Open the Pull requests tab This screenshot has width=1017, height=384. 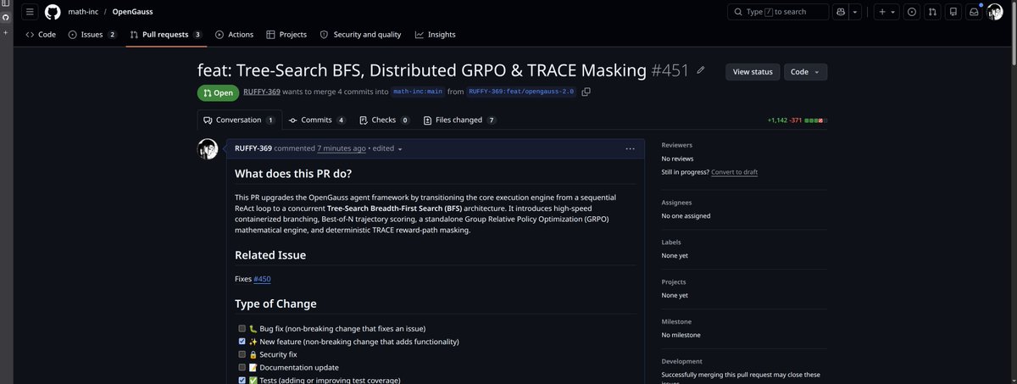point(166,35)
